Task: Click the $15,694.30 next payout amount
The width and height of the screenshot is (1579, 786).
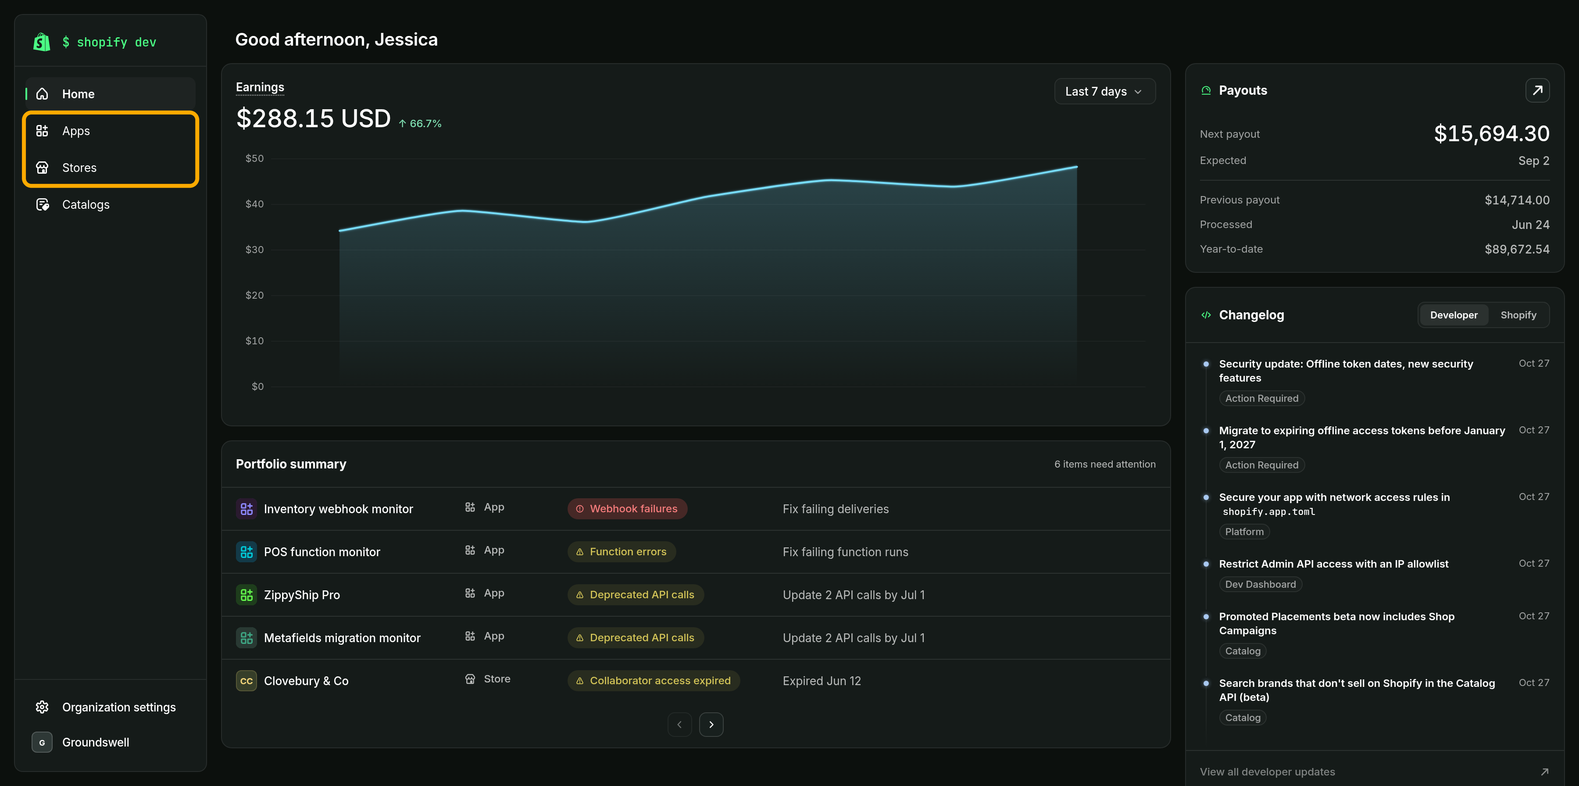Action: coord(1491,134)
